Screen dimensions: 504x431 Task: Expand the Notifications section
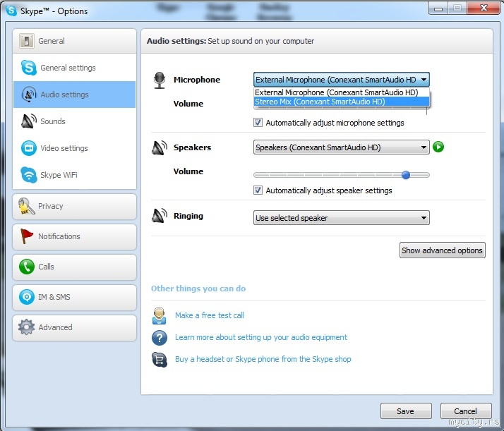[x=74, y=237]
